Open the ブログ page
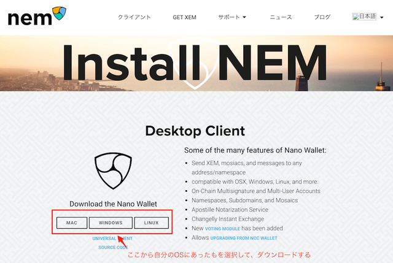 point(322,17)
